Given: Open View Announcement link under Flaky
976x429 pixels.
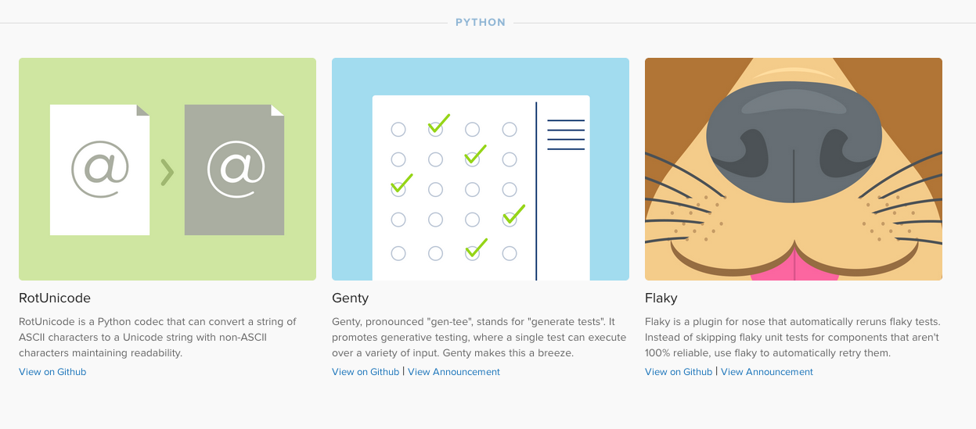Looking at the screenshot, I should tap(767, 372).
